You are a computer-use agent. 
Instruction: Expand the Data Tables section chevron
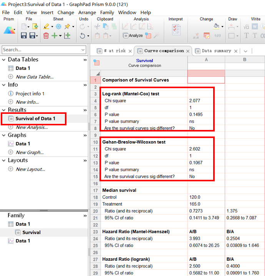click(x=85, y=60)
